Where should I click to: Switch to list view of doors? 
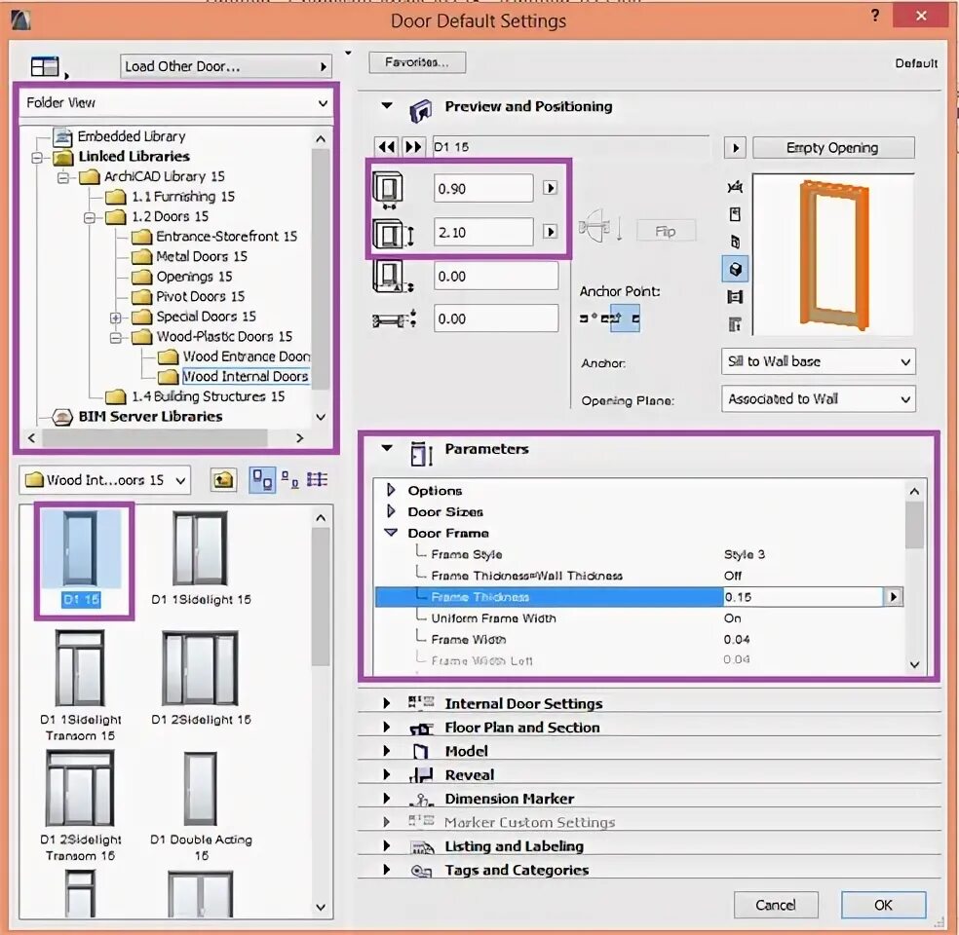point(317,480)
